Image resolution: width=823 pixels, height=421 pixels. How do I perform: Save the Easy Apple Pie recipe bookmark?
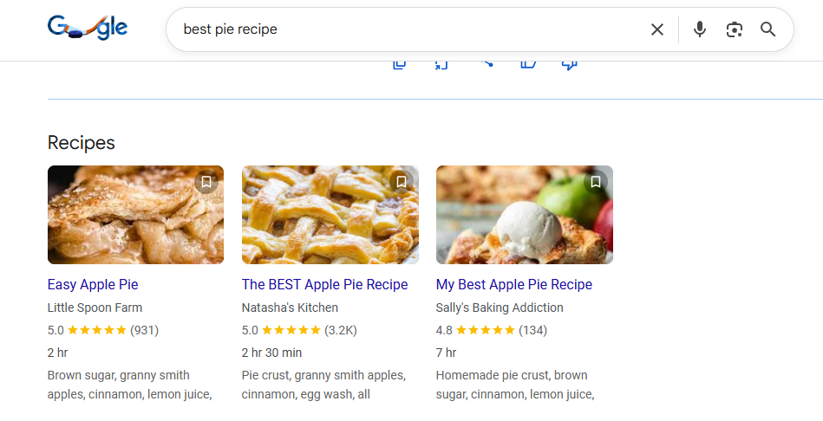[206, 182]
